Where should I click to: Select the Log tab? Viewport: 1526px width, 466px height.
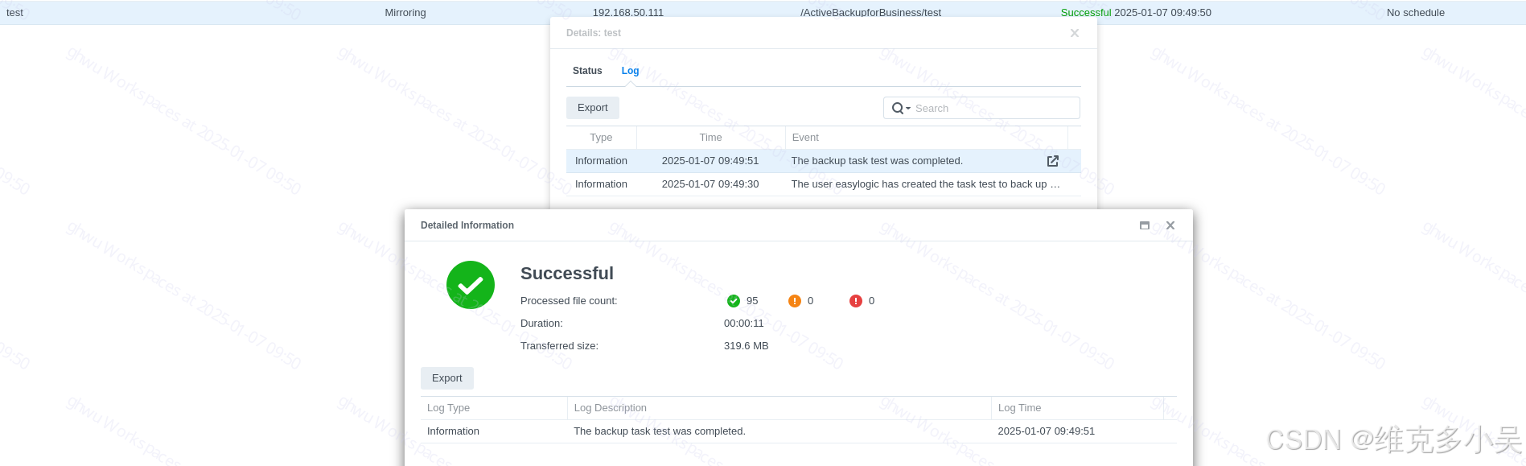click(x=630, y=71)
